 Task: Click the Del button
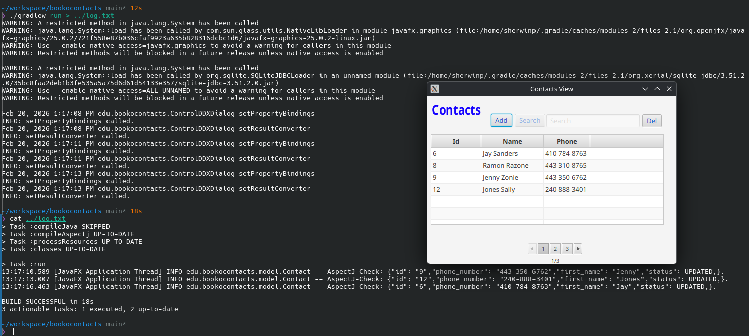tap(652, 121)
